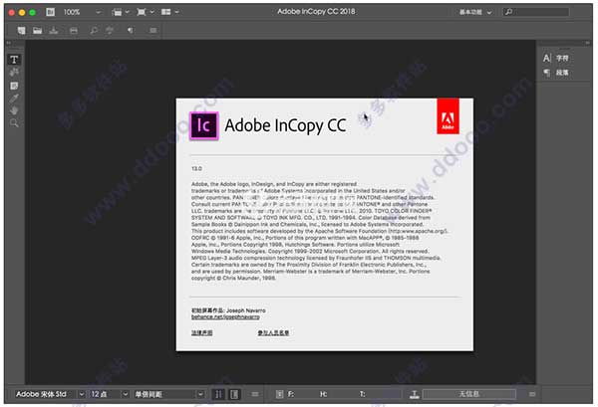Click the version number 13.0 text

coord(196,168)
